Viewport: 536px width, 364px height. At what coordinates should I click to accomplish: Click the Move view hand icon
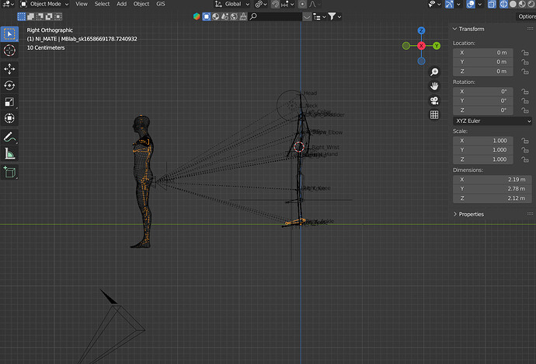[434, 86]
